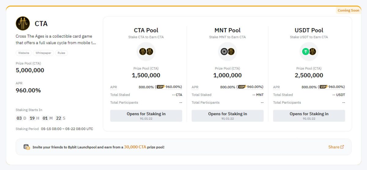Viewport: 367px width, 170px height.
Task: Click USDT Pool Opens for Staking button
Action: click(x=309, y=116)
